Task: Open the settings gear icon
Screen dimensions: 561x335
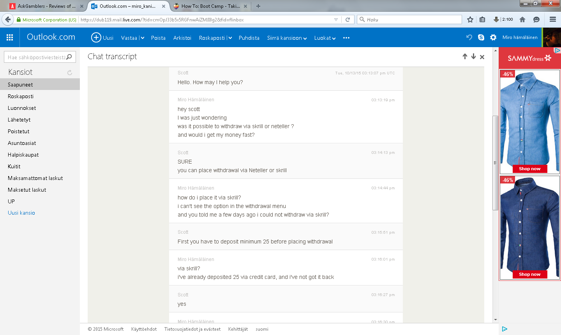Action: (493, 37)
